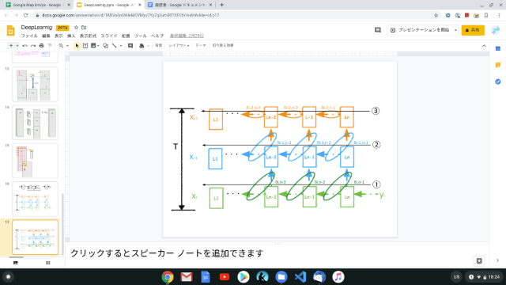Open the Keep notes side panel icon
Image resolution: width=506 pixels, height=285 pixels.
click(498, 65)
